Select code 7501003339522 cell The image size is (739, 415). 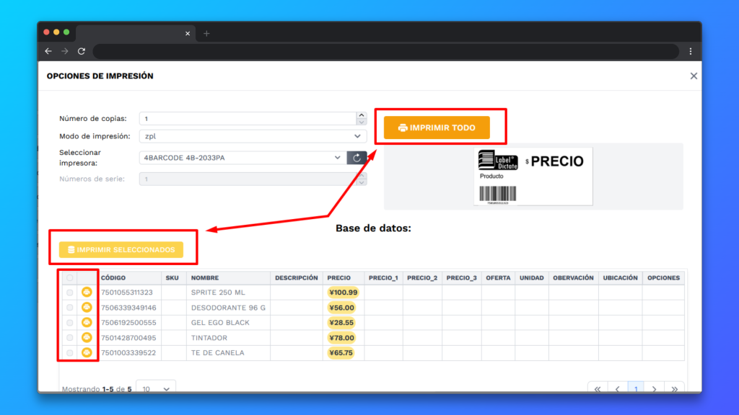pos(128,352)
